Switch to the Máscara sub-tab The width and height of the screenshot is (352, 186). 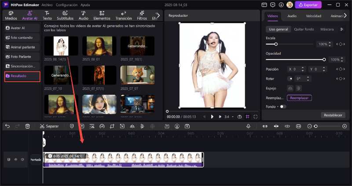[327, 29]
